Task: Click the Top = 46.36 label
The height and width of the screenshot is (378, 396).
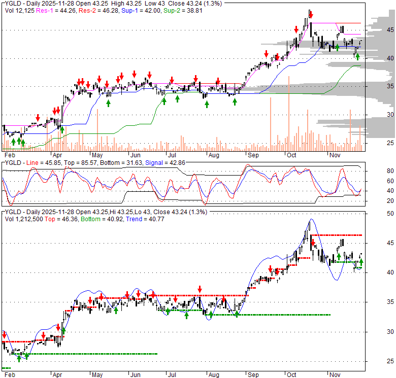Action: [x=61, y=219]
